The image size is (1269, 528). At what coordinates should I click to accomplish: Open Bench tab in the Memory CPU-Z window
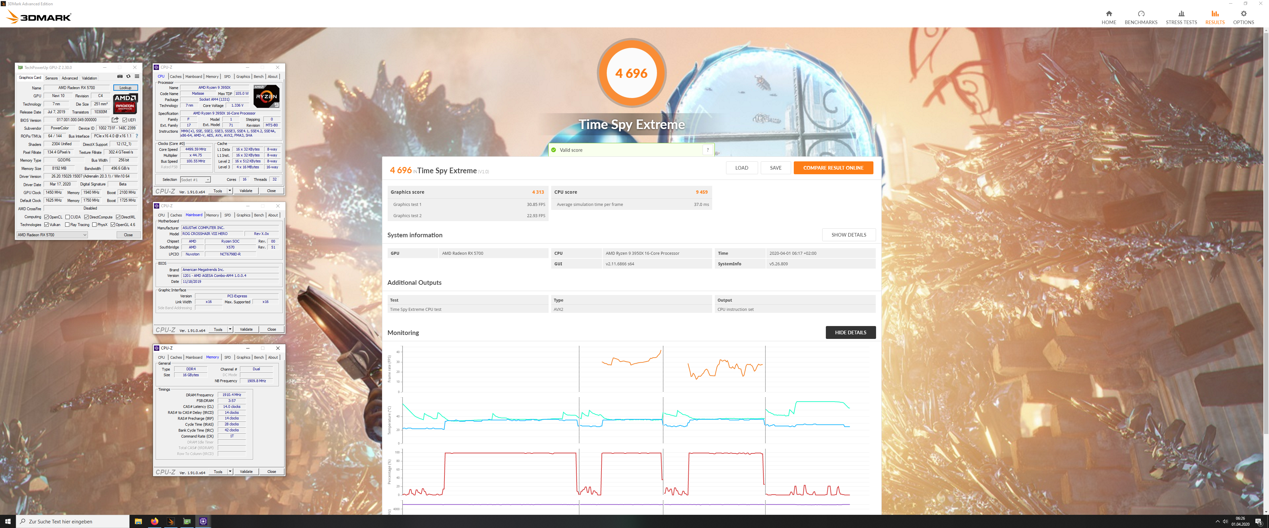tap(259, 357)
